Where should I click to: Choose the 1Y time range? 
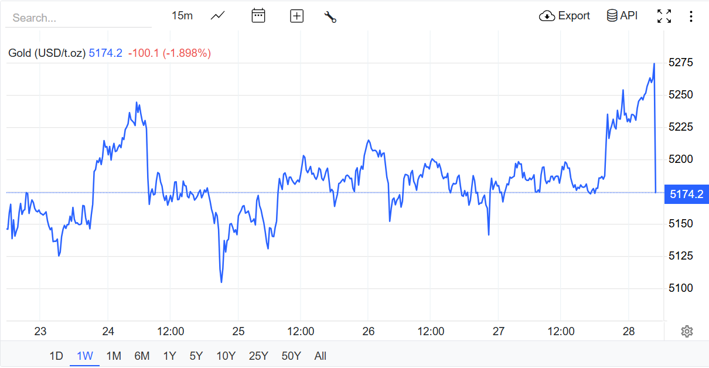coord(169,356)
